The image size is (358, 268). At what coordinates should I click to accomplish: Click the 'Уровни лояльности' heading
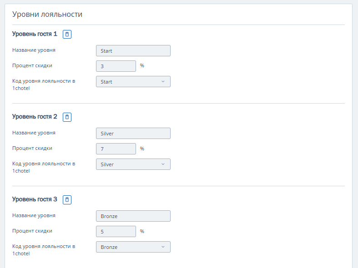[47, 15]
